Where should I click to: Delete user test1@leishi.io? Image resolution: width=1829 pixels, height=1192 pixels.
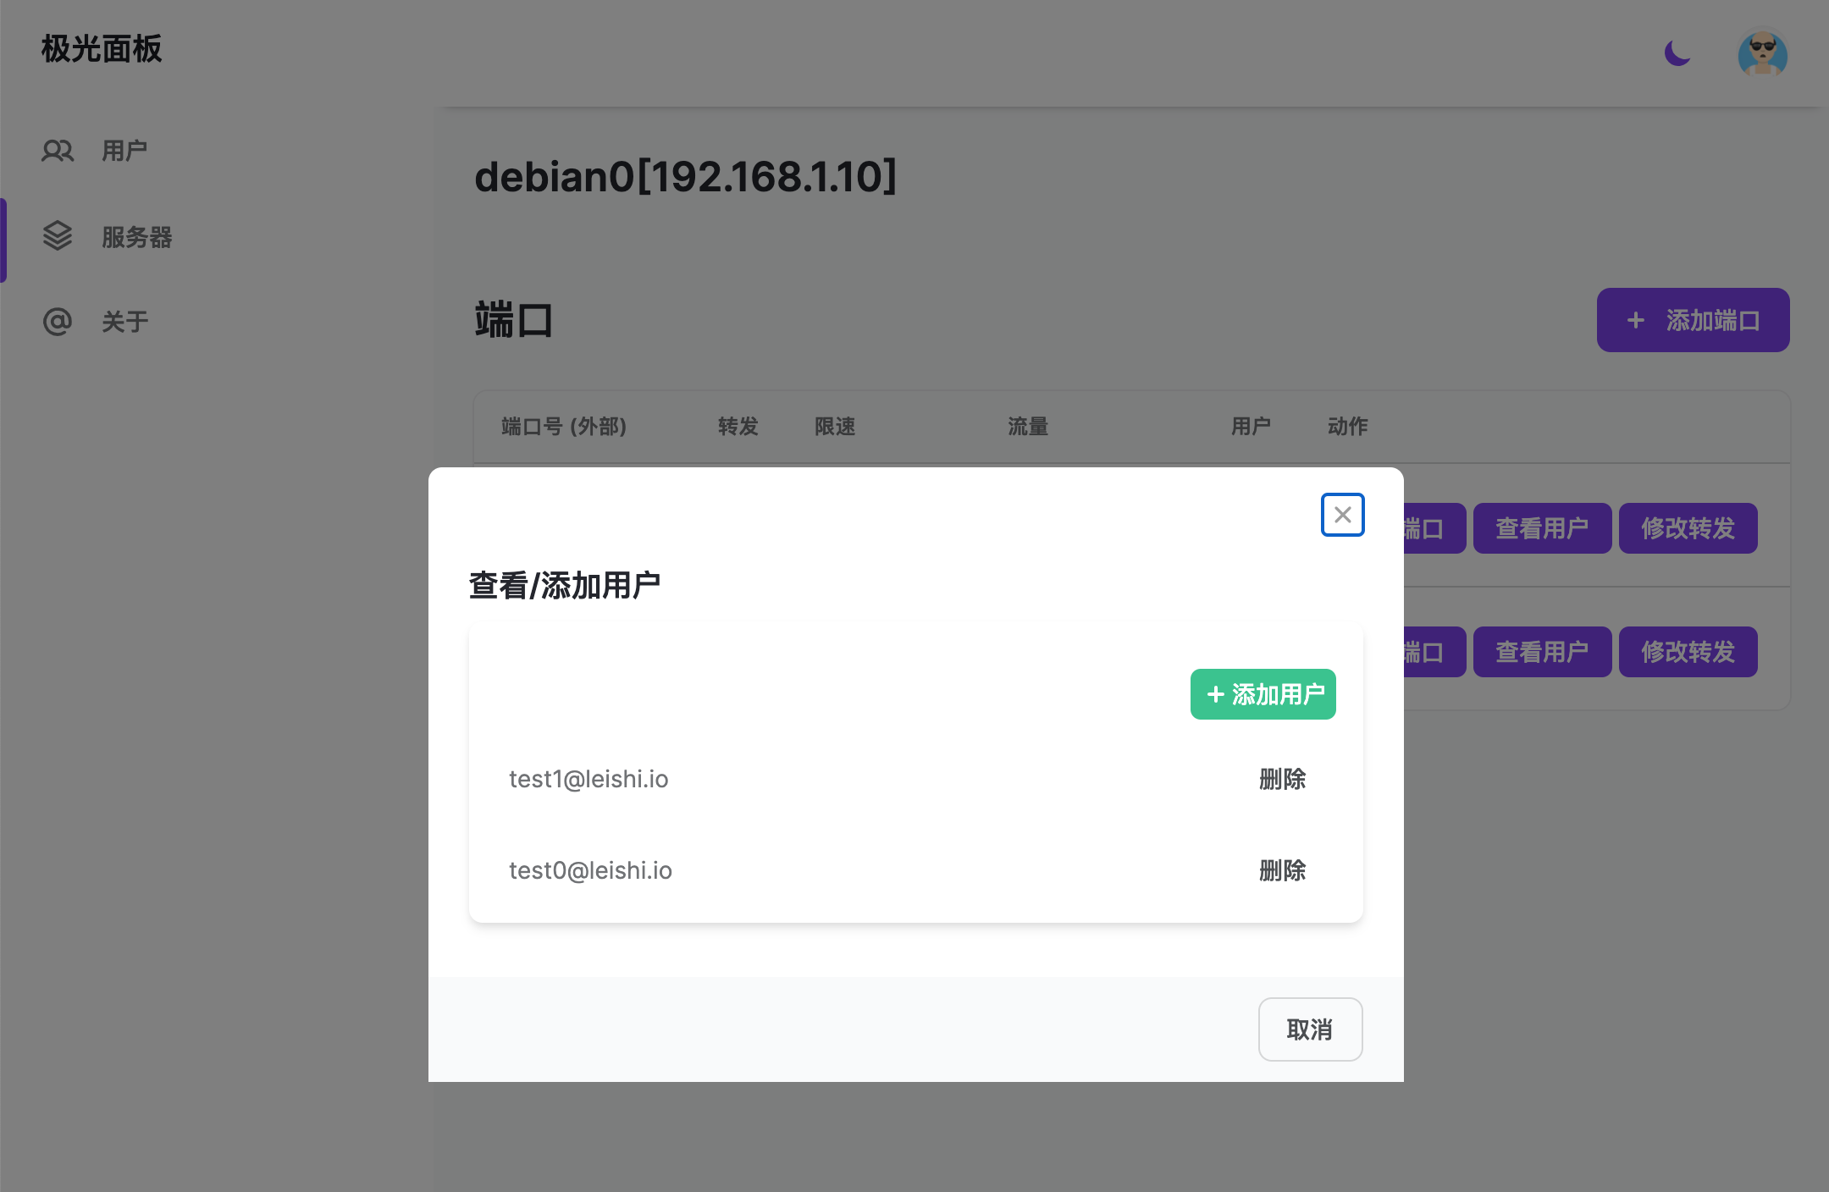[1282, 779]
